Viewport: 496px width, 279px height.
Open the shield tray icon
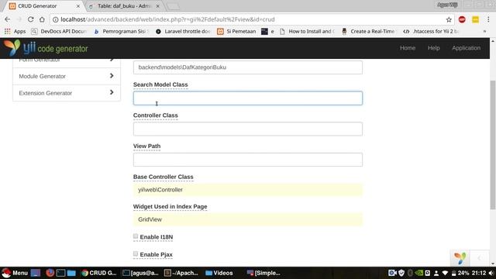401,273
